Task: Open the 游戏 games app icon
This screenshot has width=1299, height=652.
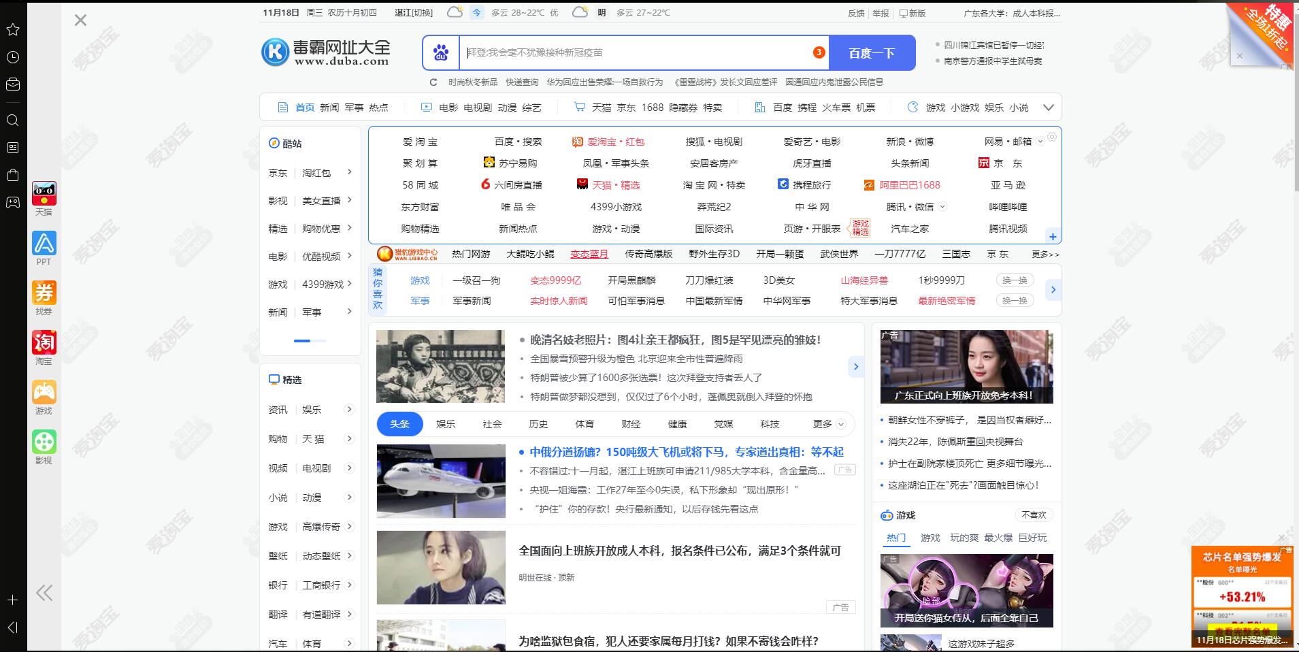Action: pos(44,393)
